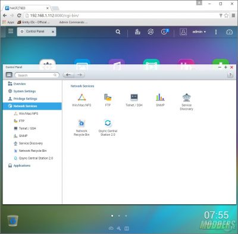Minimize the Control Panel window
Screen dimensions: 238x234
220,67
